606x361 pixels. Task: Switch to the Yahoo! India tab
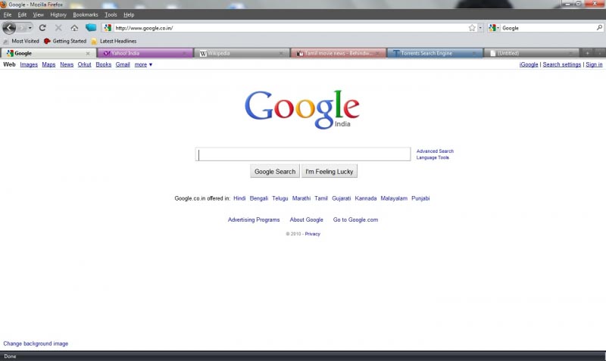click(x=145, y=53)
